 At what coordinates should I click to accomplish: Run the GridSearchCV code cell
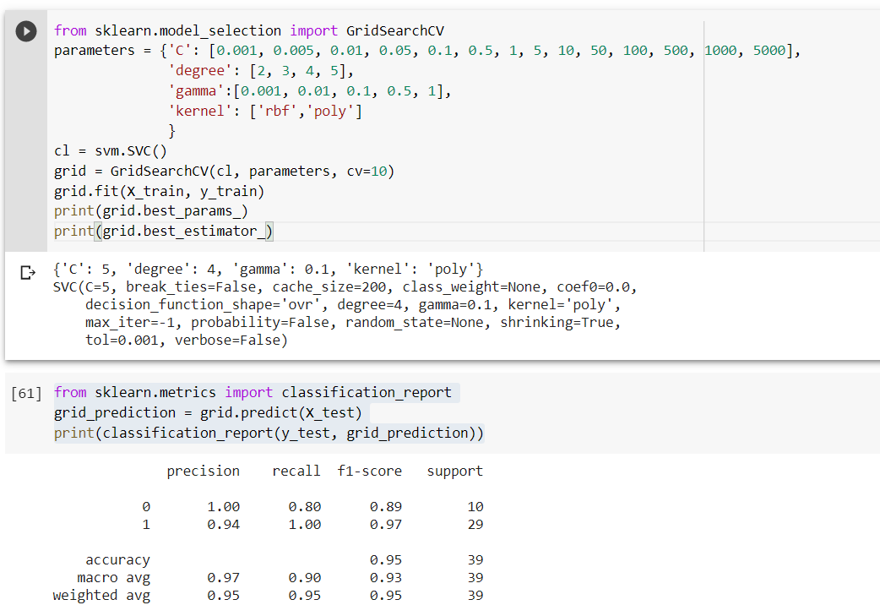pyautogui.click(x=26, y=31)
